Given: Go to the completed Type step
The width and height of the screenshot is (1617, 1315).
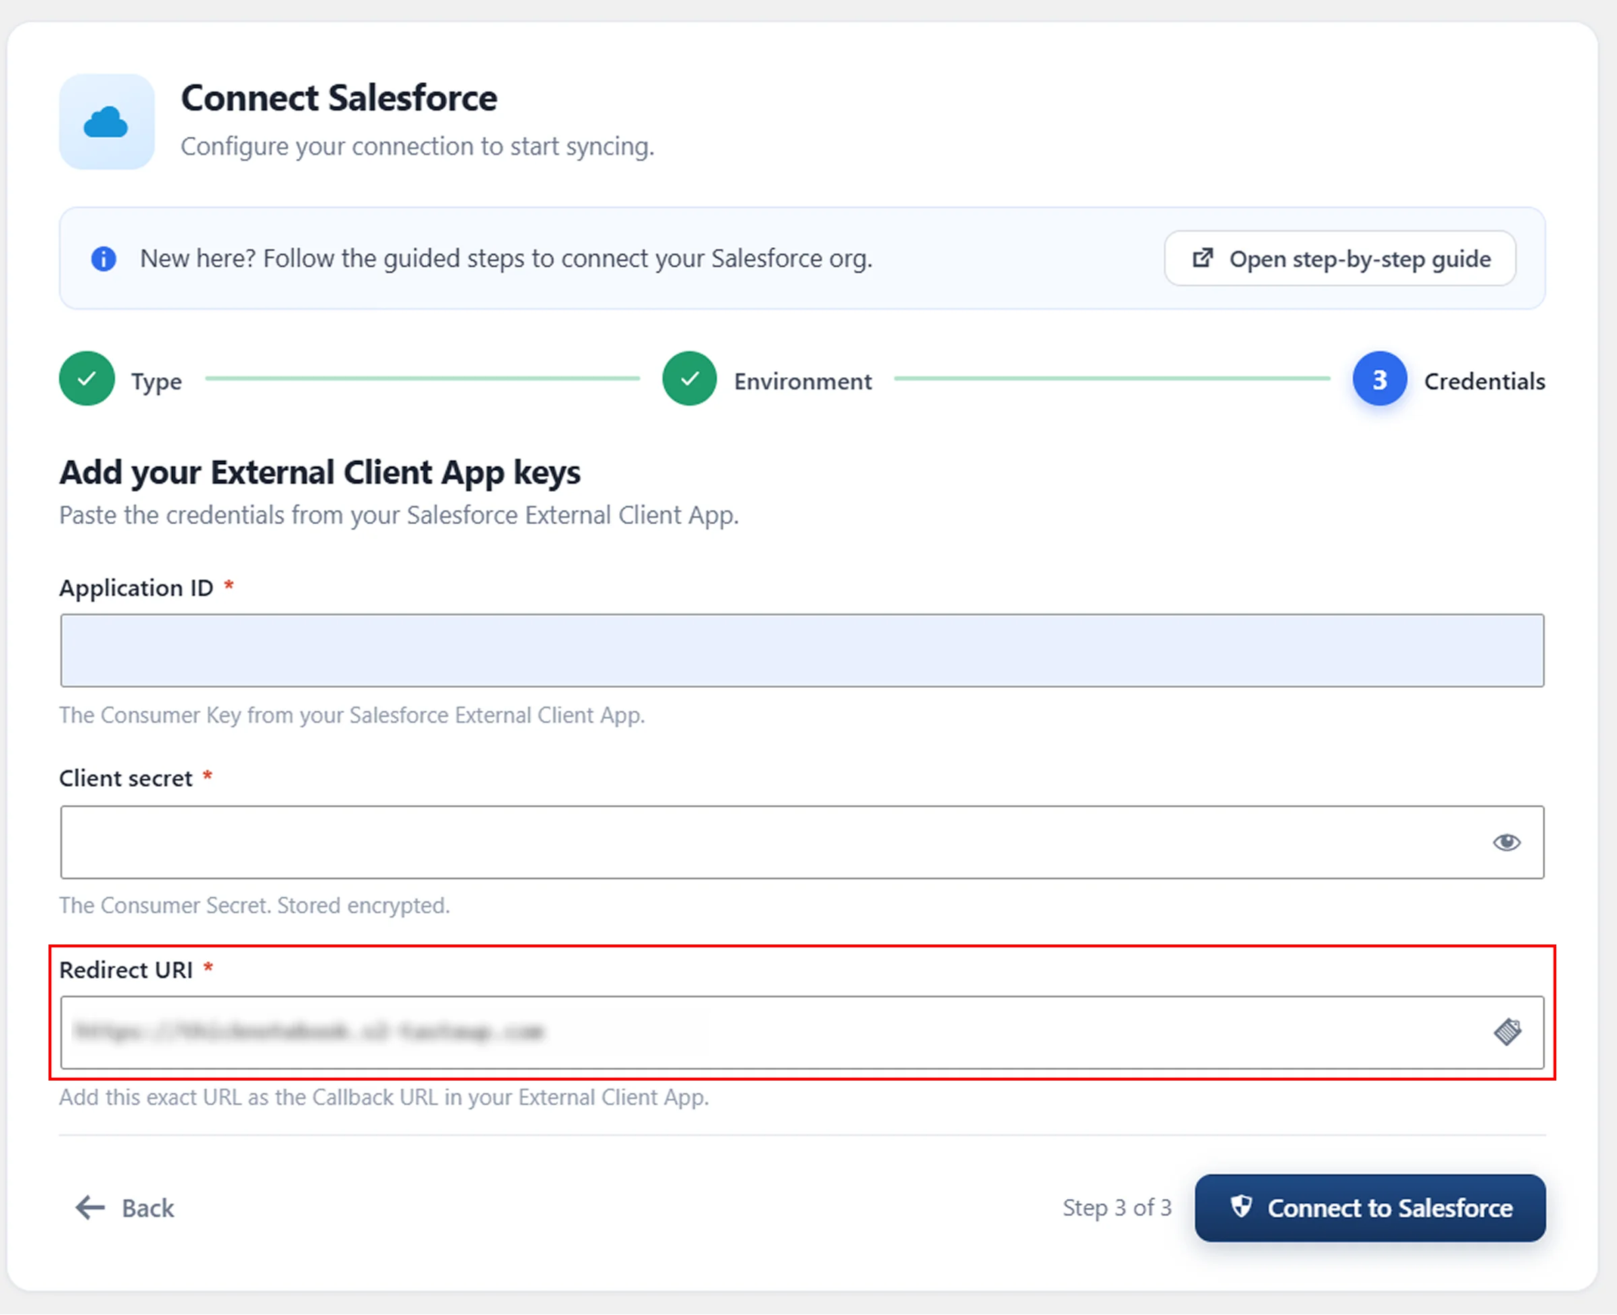Looking at the screenshot, I should coord(87,379).
